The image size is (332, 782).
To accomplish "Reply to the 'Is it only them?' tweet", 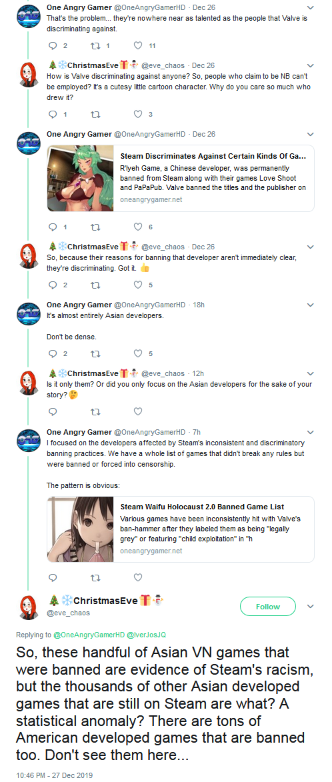I will coord(53,412).
